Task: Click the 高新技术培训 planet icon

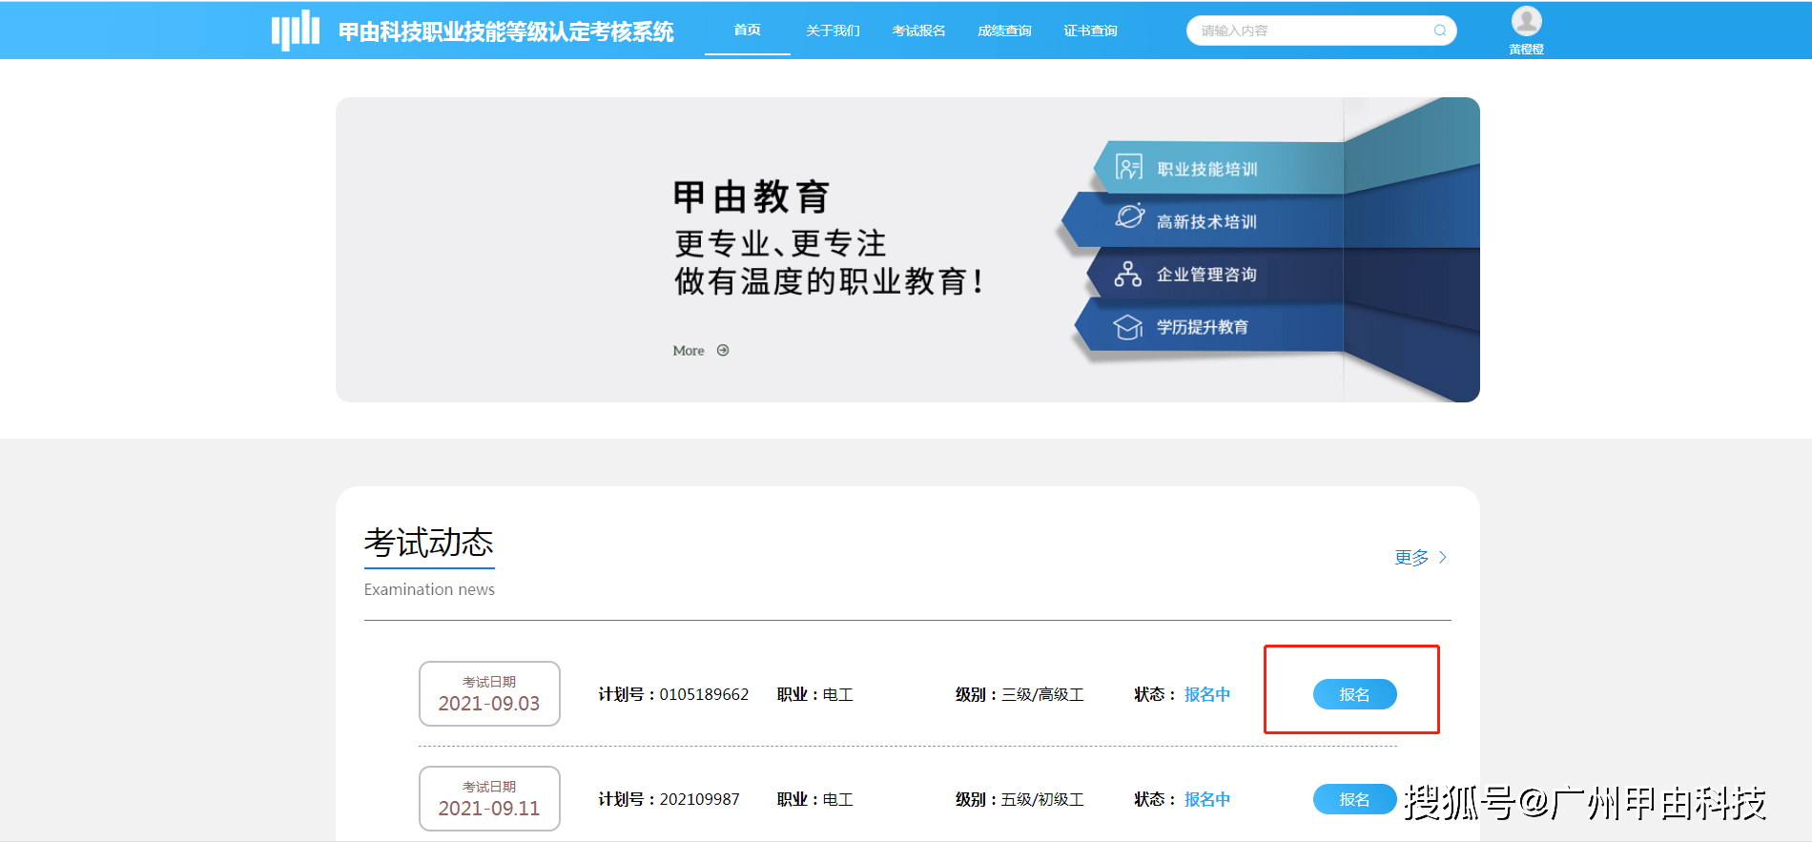Action: pyautogui.click(x=1130, y=216)
